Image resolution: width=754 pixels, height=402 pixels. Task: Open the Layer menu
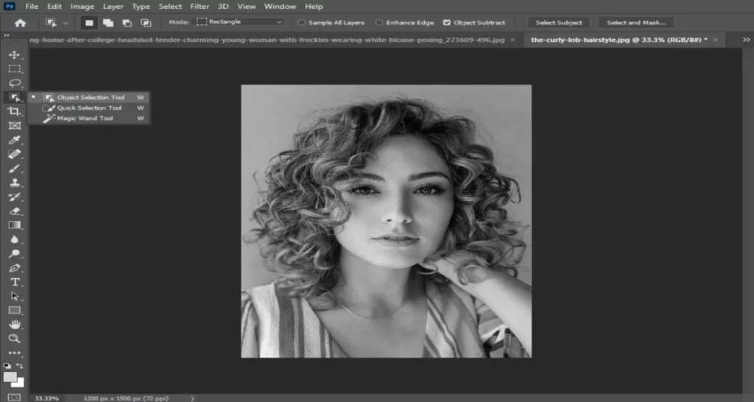[113, 6]
